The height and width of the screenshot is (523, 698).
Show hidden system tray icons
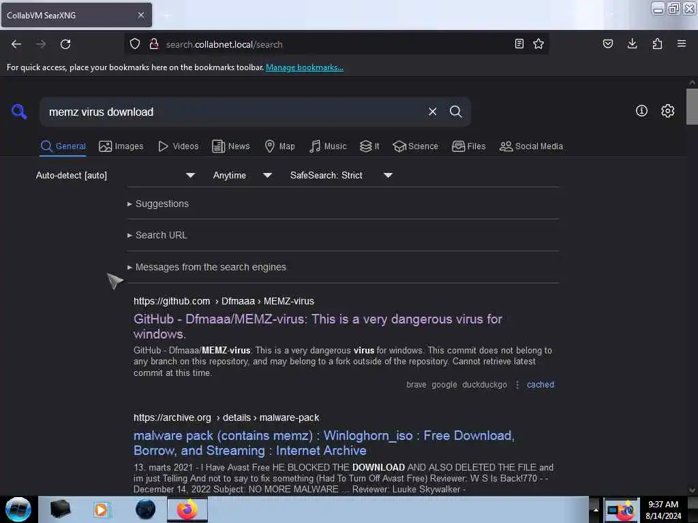pyautogui.click(x=596, y=509)
